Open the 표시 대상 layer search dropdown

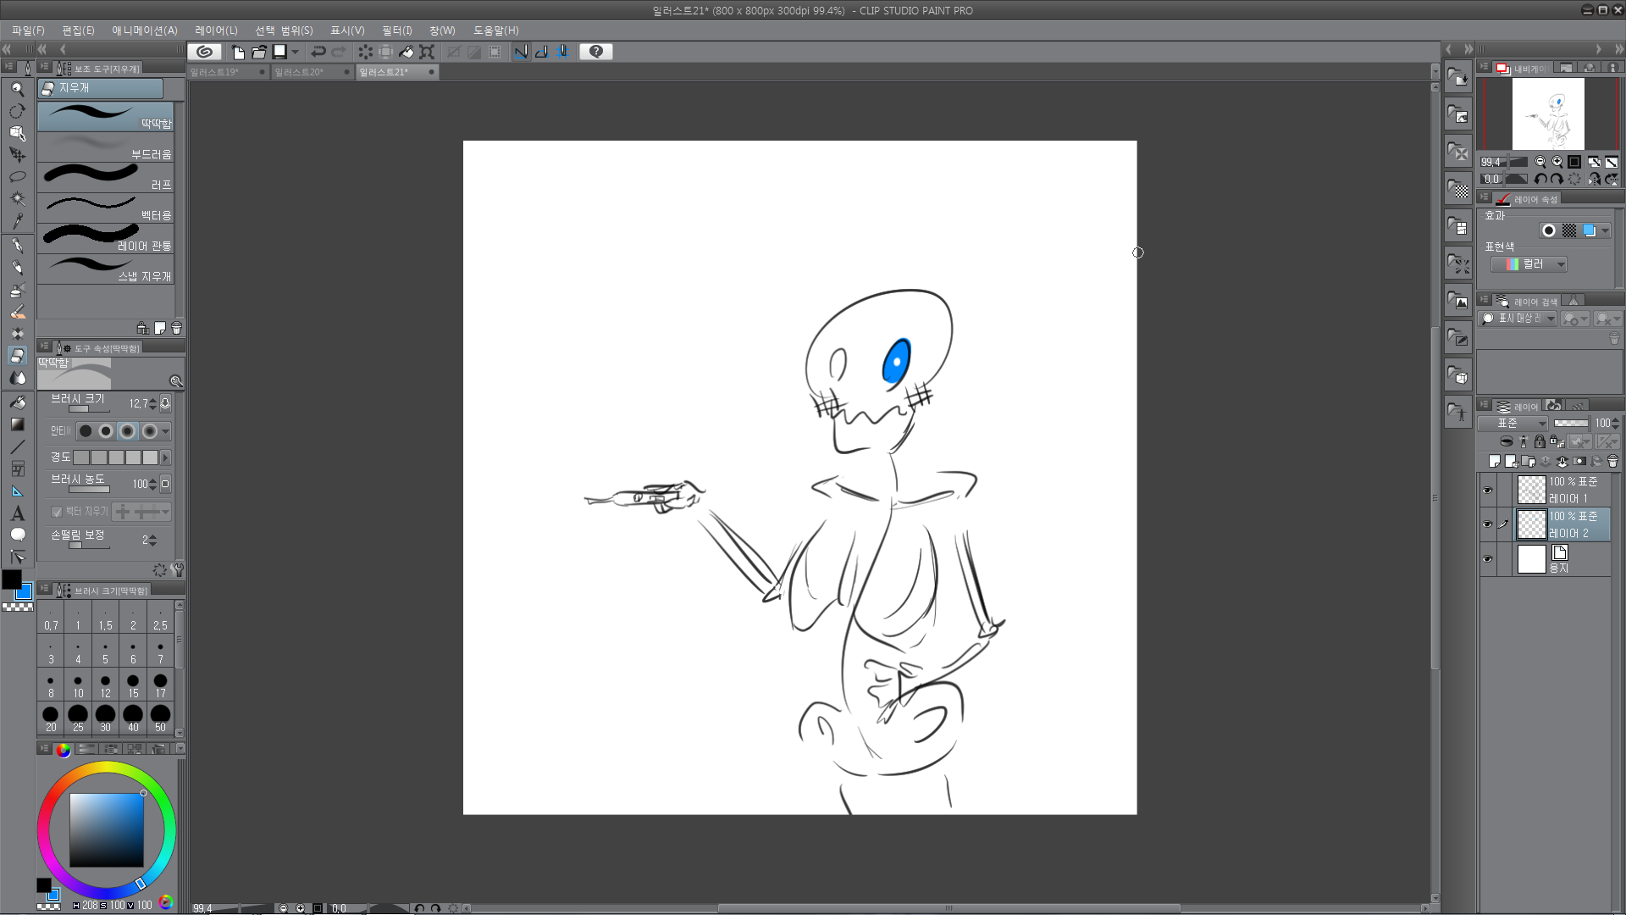[1518, 319]
